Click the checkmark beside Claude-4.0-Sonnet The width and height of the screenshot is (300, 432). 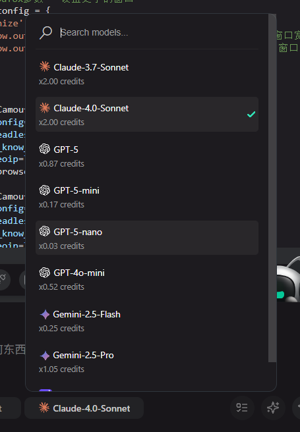[x=251, y=114]
